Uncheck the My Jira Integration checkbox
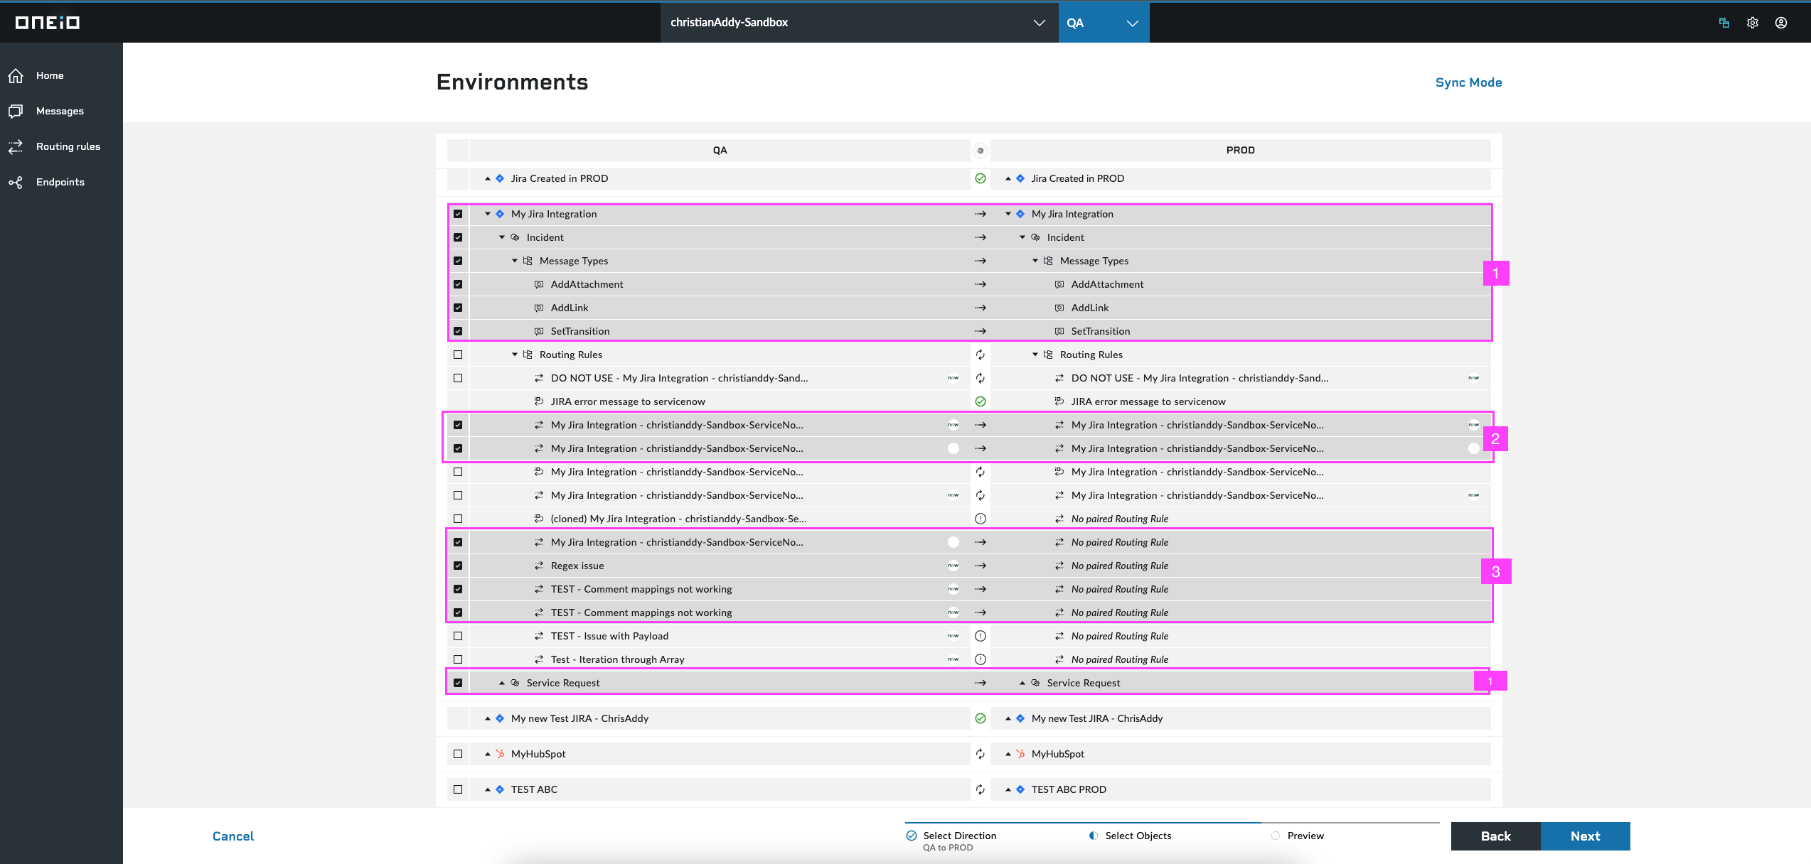1811x864 pixels. (458, 214)
